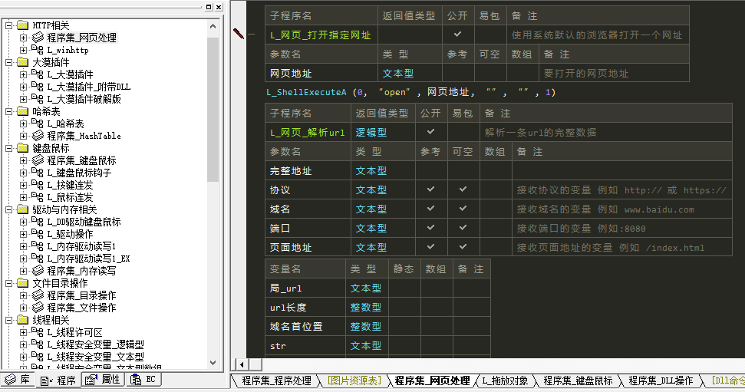The height and width of the screenshot is (392, 745).
Task: Click the folder icon beside 驱动与内存相关
Action: pos(23,209)
